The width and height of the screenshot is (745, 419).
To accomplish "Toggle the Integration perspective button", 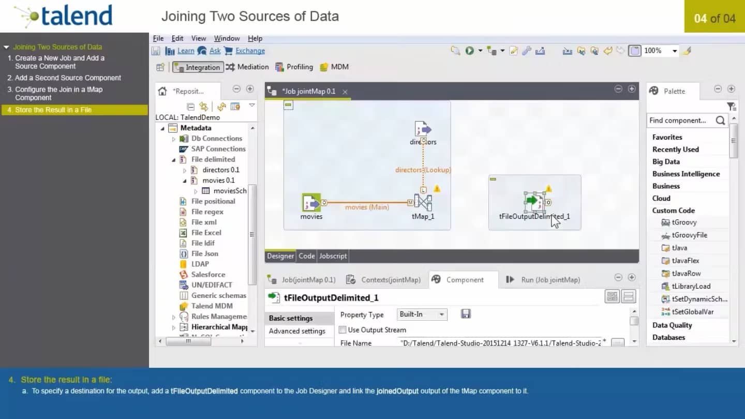I will click(197, 67).
